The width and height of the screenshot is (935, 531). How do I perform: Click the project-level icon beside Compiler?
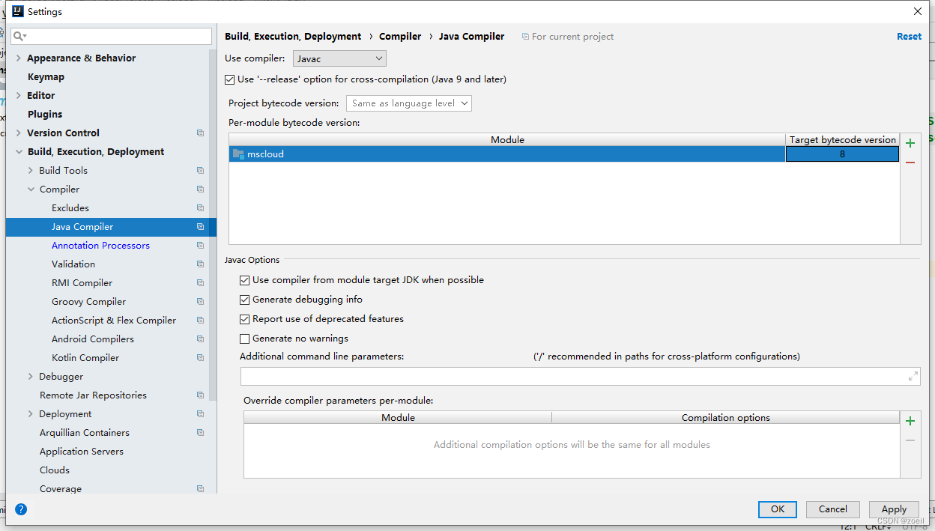coord(200,189)
